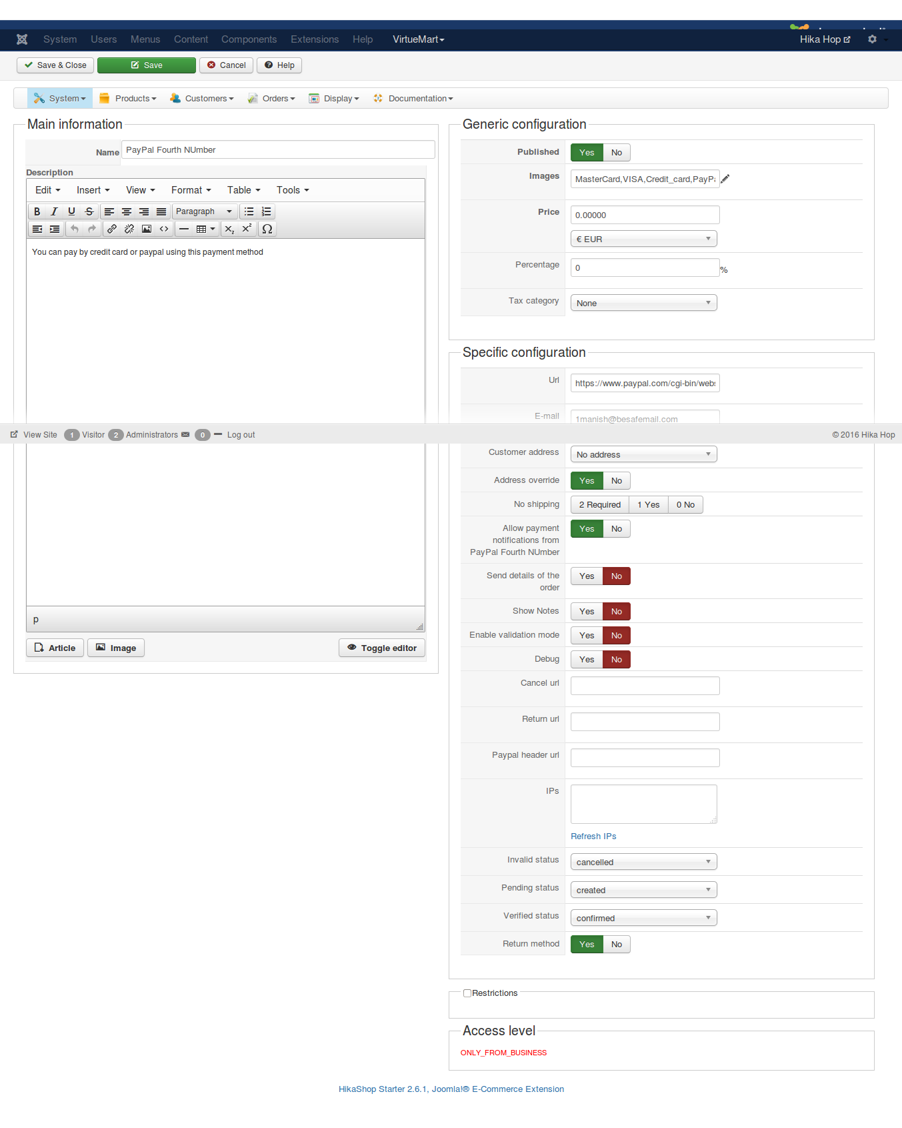Apply italic formatting in the editor
The height and width of the screenshot is (1128, 902).
coord(55,211)
